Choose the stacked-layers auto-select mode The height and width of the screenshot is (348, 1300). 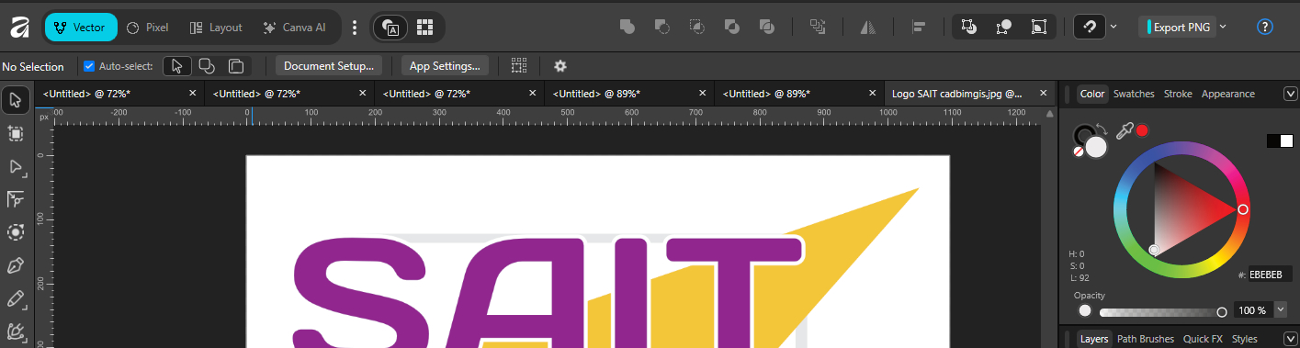click(x=236, y=66)
